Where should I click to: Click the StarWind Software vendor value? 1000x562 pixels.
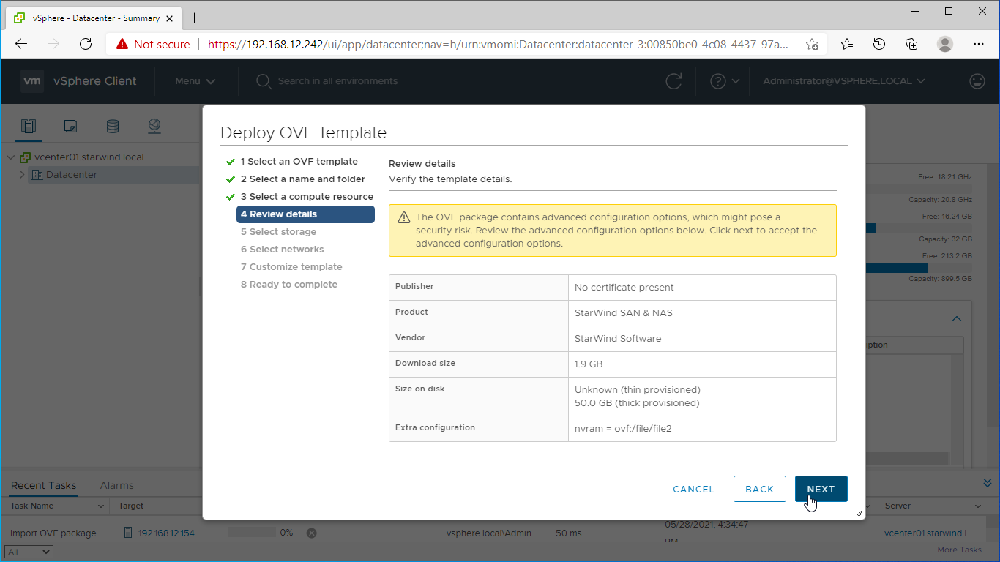(x=618, y=339)
